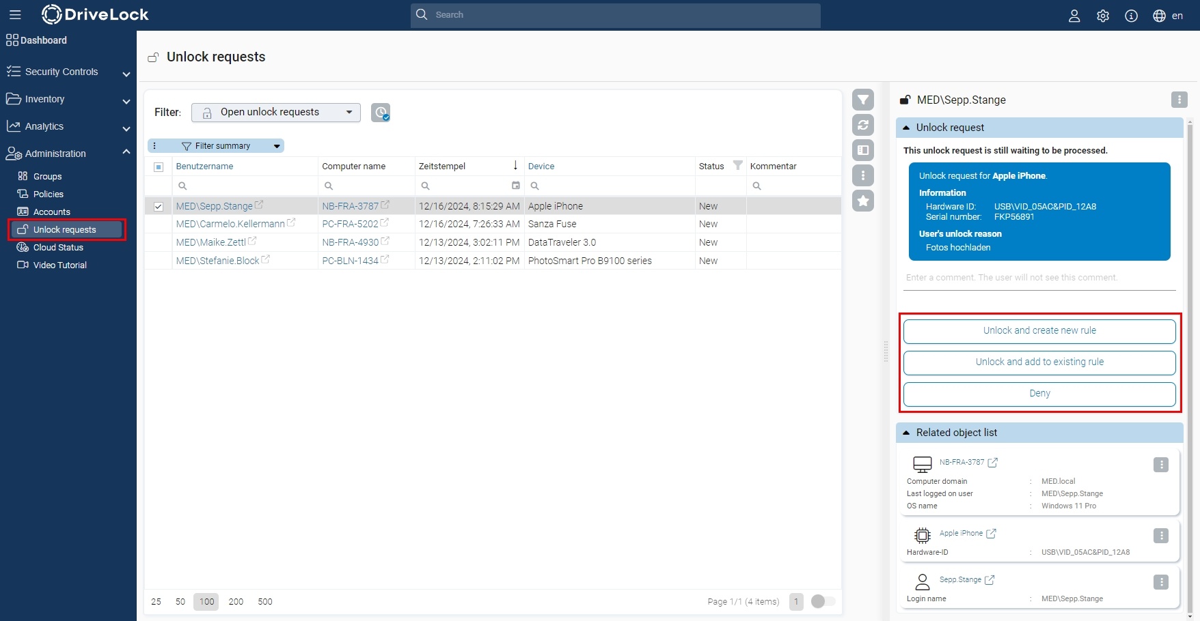The height and width of the screenshot is (621, 1200).
Task: Uncheck the MED\Sepp.Stange row checkbox
Action: [159, 206]
